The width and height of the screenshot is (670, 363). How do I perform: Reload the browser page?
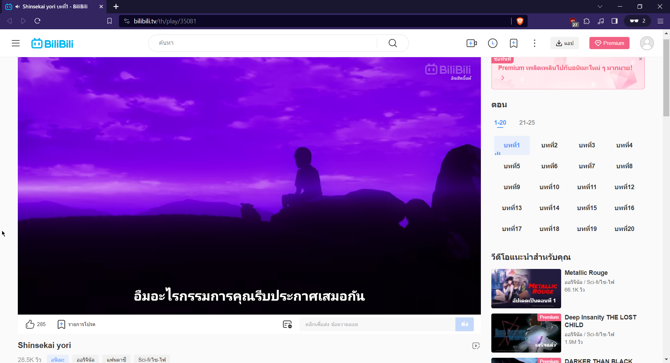38,21
